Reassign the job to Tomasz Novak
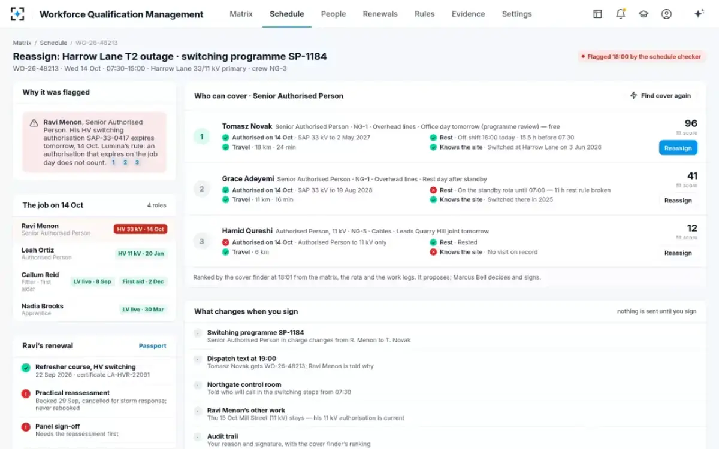This screenshot has height=449, width=719. coord(678,148)
